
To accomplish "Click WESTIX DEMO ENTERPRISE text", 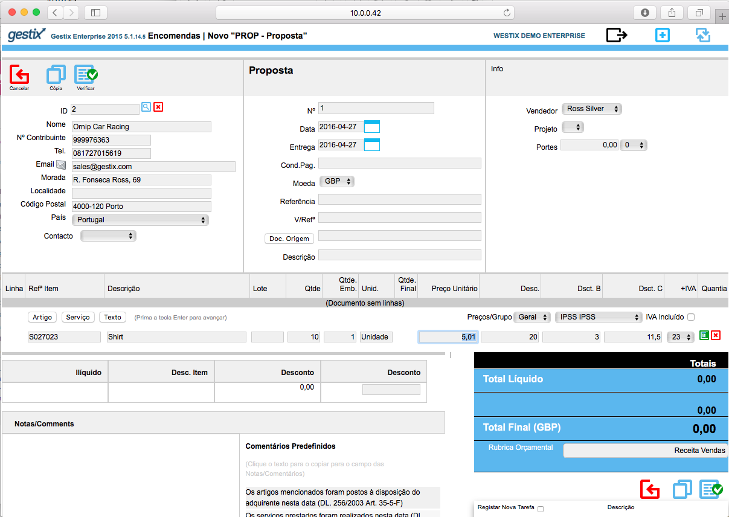I will point(539,36).
